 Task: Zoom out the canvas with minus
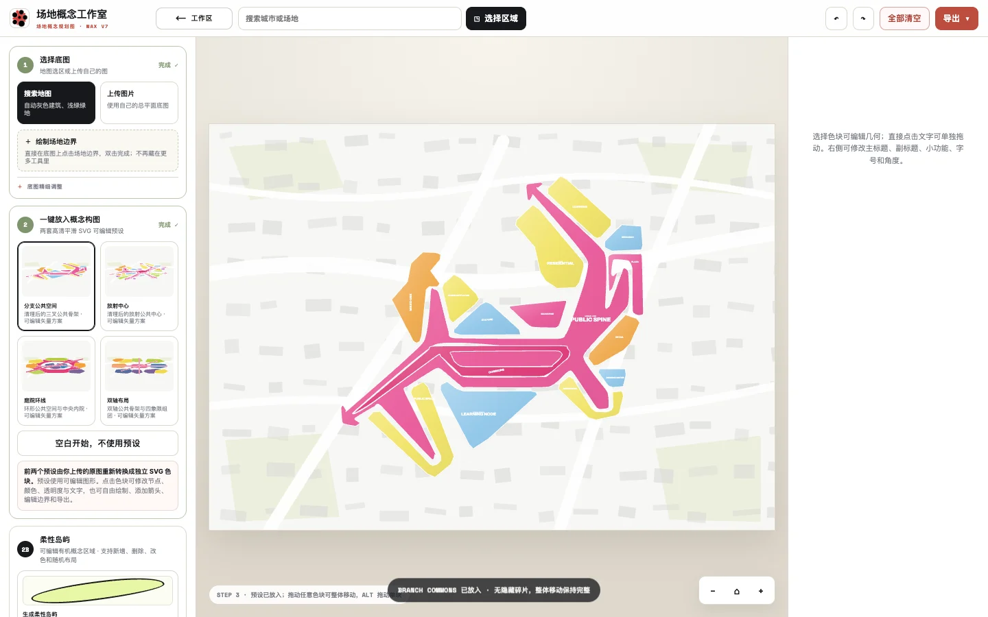coord(713,591)
